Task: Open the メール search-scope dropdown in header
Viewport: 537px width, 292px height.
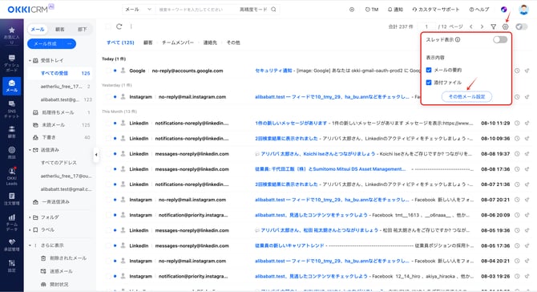Action: pos(139,10)
